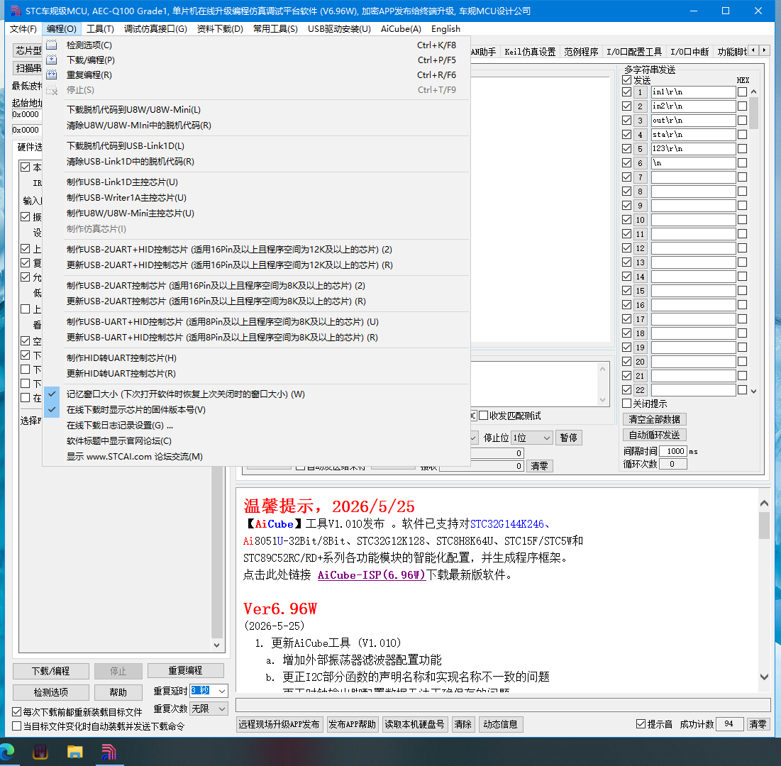Click the 帮助 button

118,692
